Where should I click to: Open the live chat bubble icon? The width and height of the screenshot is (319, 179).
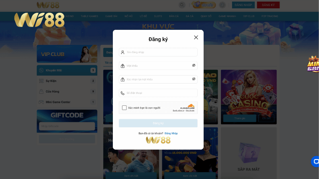tap(315, 161)
